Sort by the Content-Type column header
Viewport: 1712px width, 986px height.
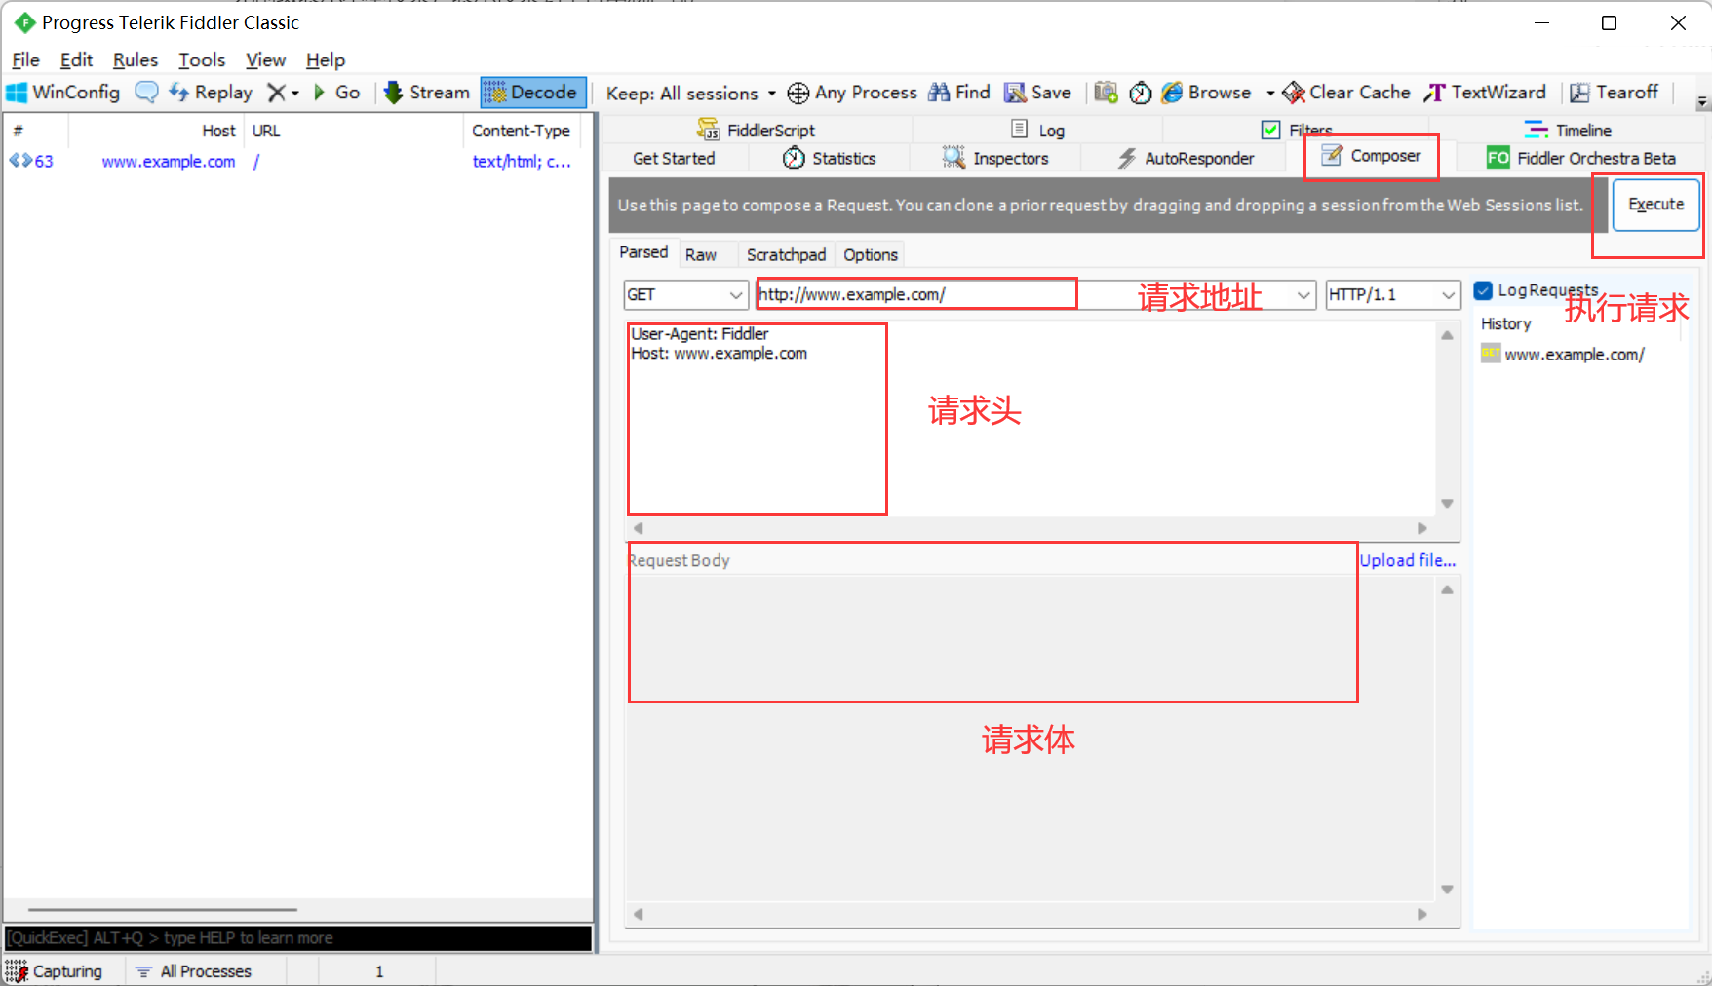pos(522,131)
